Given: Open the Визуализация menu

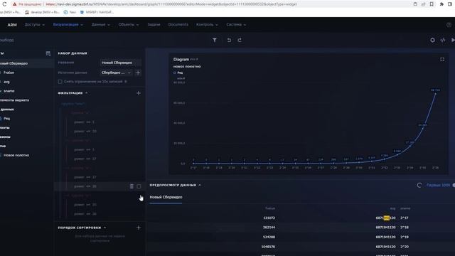Looking at the screenshot, I should point(68,25).
